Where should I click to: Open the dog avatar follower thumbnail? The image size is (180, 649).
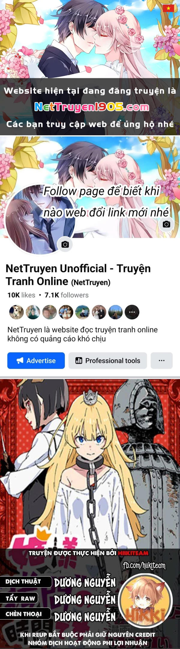tap(16, 312)
